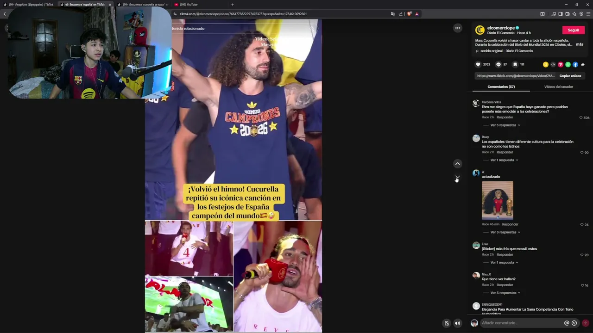Open more share options arrow
This screenshot has width=593, height=333.
(x=583, y=64)
